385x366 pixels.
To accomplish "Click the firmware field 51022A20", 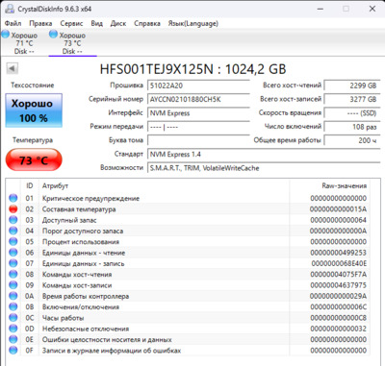I will coord(198,85).
